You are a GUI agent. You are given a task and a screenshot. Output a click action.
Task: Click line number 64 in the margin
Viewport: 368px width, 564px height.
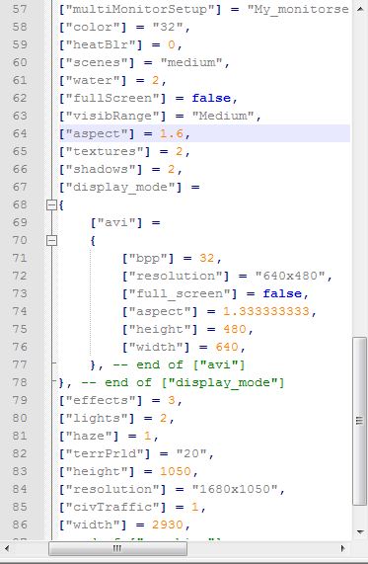click(20, 133)
